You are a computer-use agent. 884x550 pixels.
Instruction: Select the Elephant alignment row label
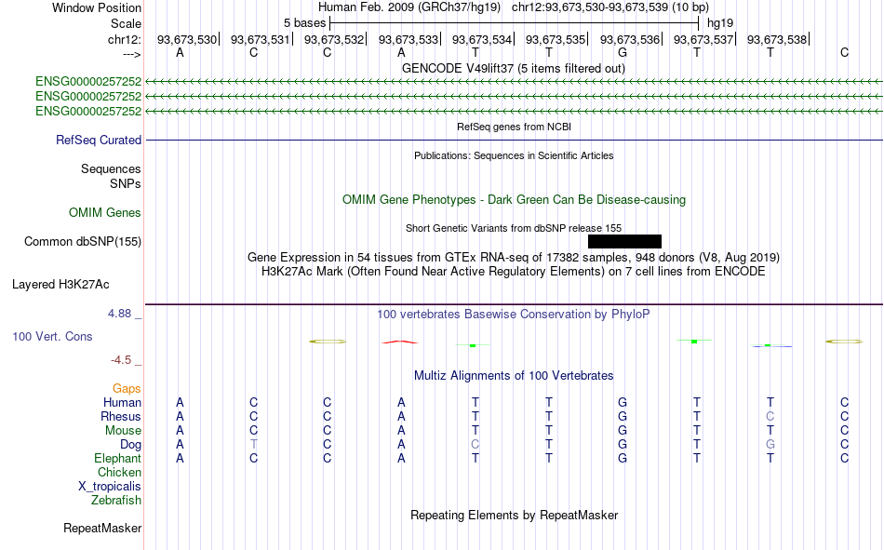click(x=118, y=458)
